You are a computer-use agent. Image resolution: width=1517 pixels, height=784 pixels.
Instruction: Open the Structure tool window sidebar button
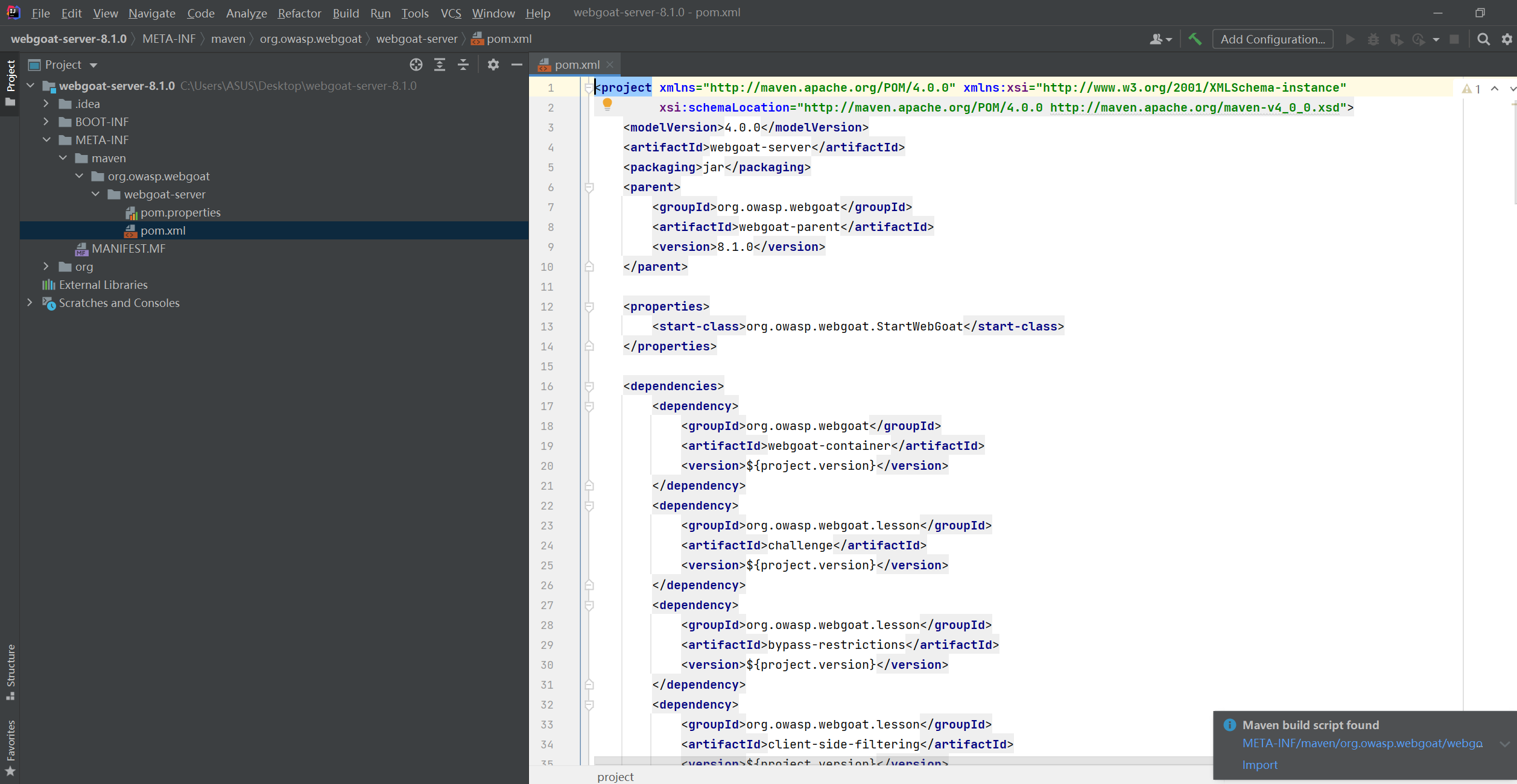pos(10,671)
